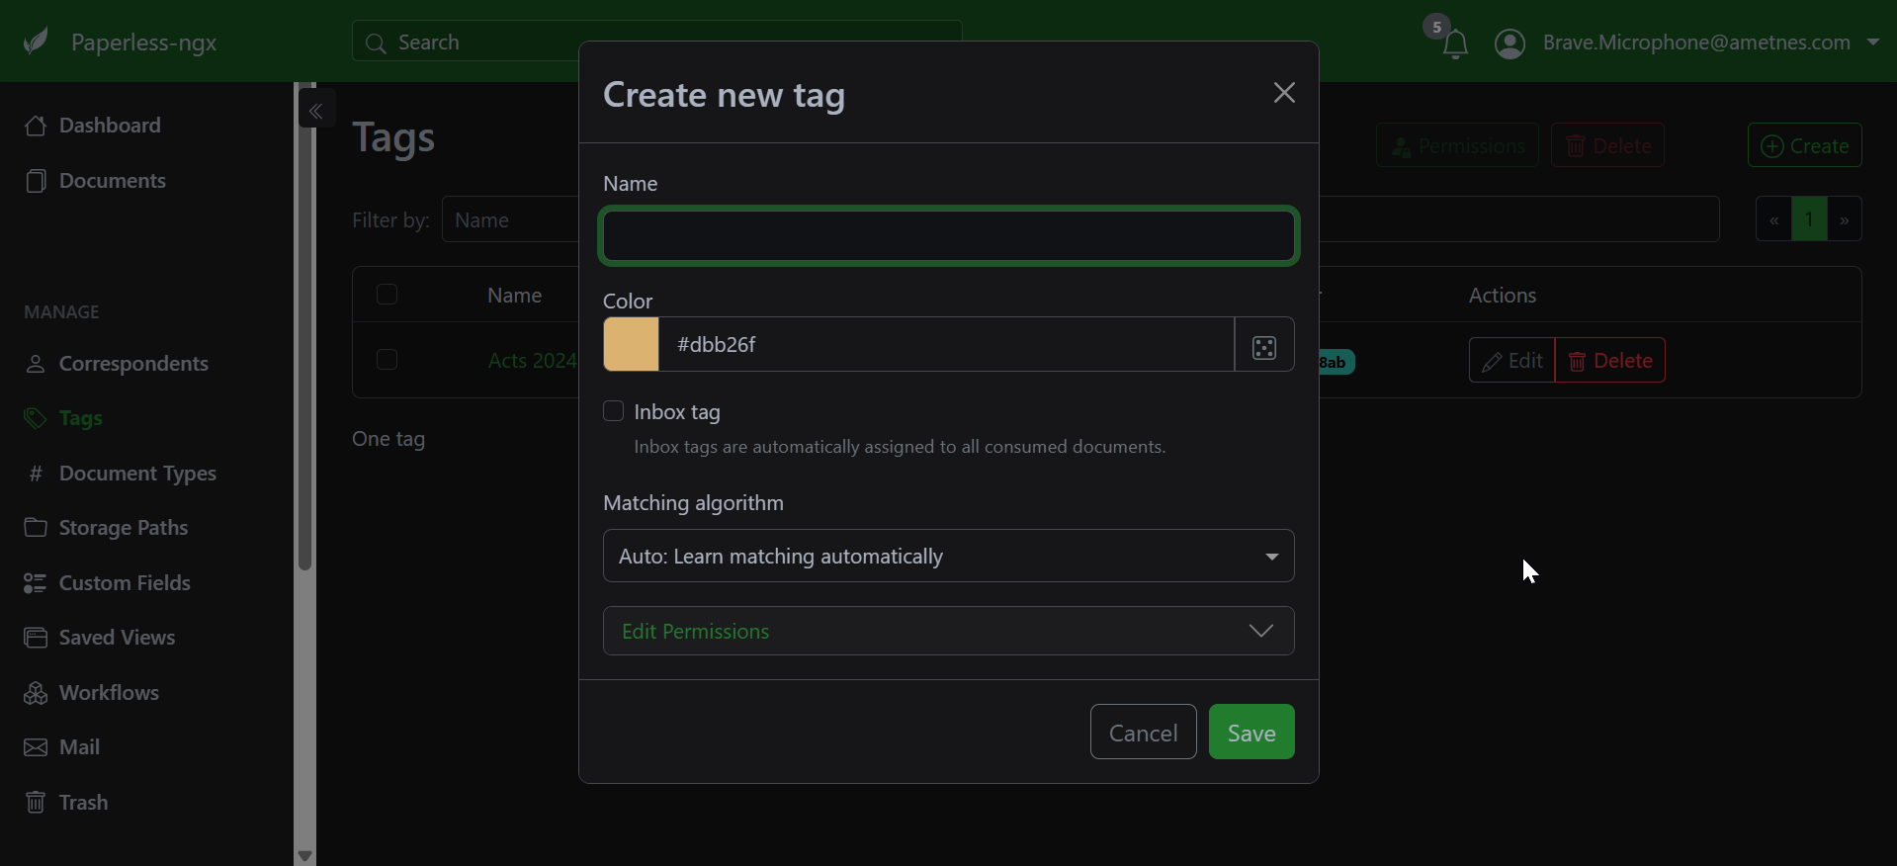Open Saved Views from sidebar
Viewport: 1897px width, 866px height.
click(x=117, y=638)
